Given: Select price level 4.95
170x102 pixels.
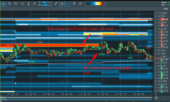Looking at the screenshot, I should point(158,50).
